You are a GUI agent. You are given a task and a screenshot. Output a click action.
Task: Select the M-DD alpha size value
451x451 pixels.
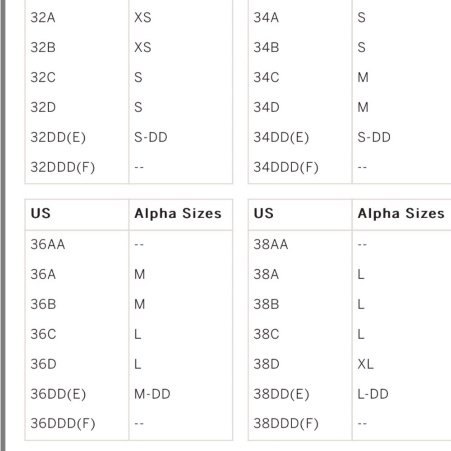click(x=152, y=394)
